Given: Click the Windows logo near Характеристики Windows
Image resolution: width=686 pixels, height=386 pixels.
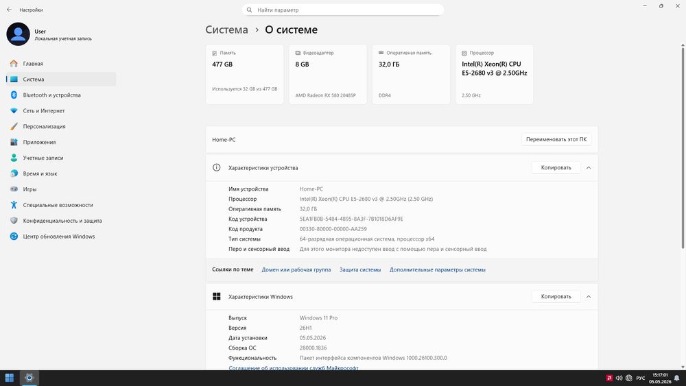Looking at the screenshot, I should pyautogui.click(x=217, y=296).
